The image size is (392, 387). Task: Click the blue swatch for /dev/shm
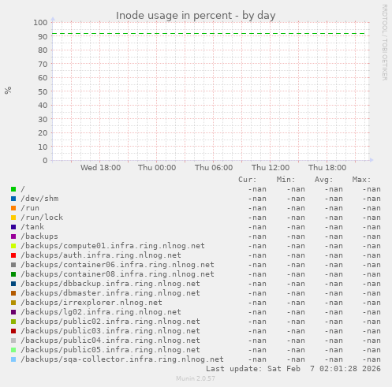[x=13, y=199]
